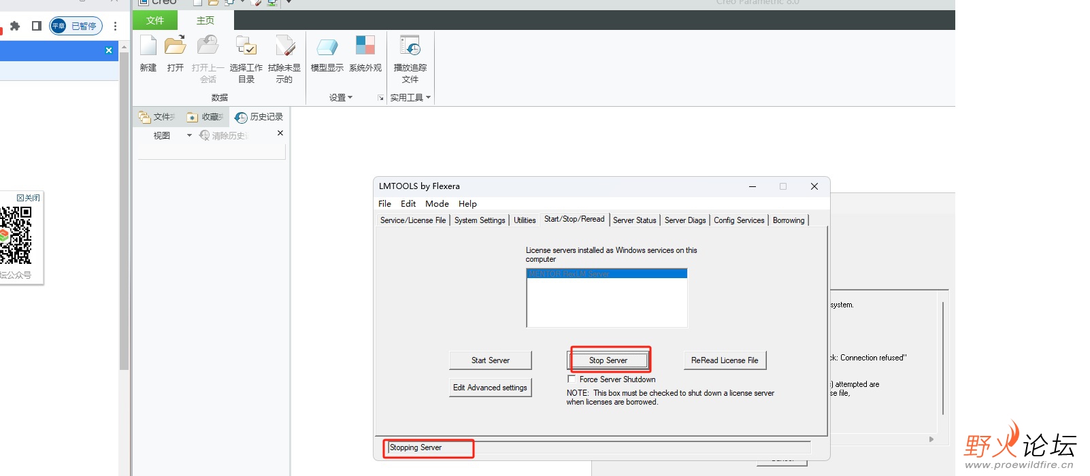
Task: Open the LMTOOLS Mode menu
Action: point(437,203)
